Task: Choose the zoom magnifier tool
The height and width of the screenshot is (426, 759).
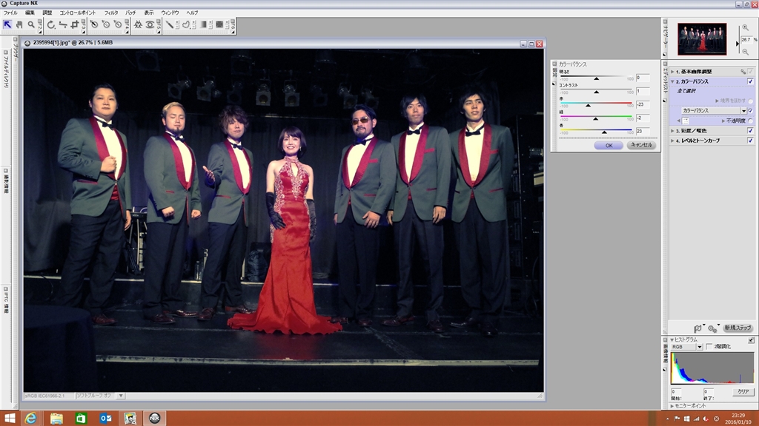Action: (31, 24)
